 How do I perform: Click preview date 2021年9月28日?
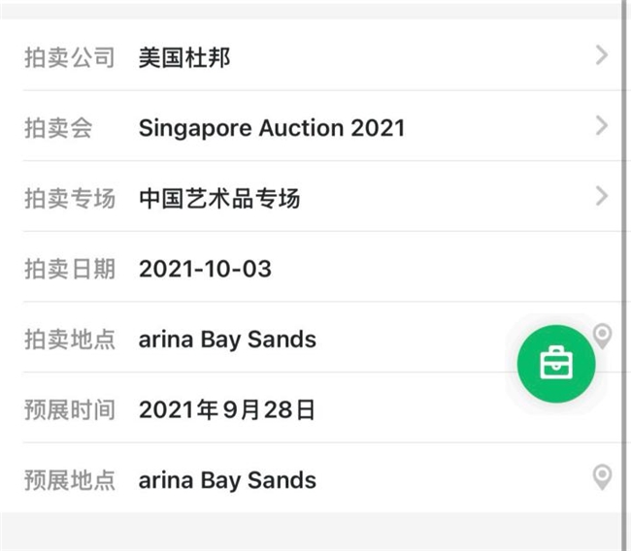[x=226, y=409]
